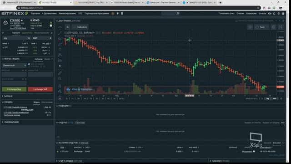Click the chart snapshot camera icon
291x164 pixels.
click(x=250, y=27)
